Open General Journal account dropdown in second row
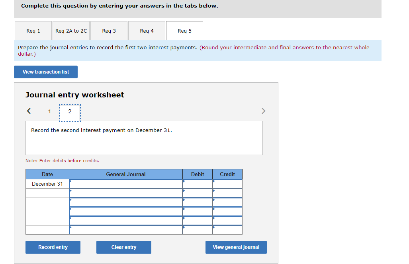This screenshot has width=409, height=264. coord(126,193)
